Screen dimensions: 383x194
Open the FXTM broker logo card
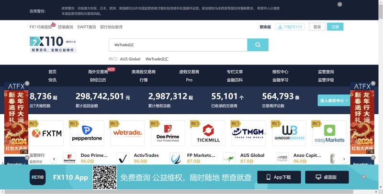(46, 133)
